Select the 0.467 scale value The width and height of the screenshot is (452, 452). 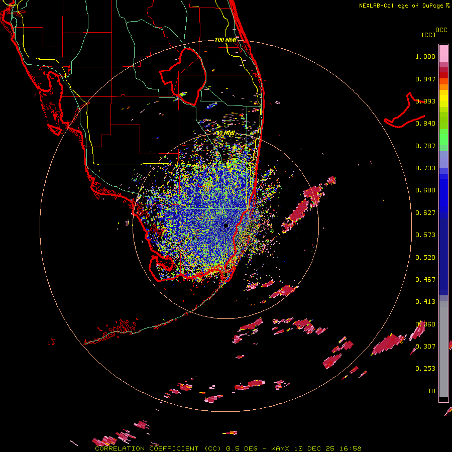coord(425,280)
